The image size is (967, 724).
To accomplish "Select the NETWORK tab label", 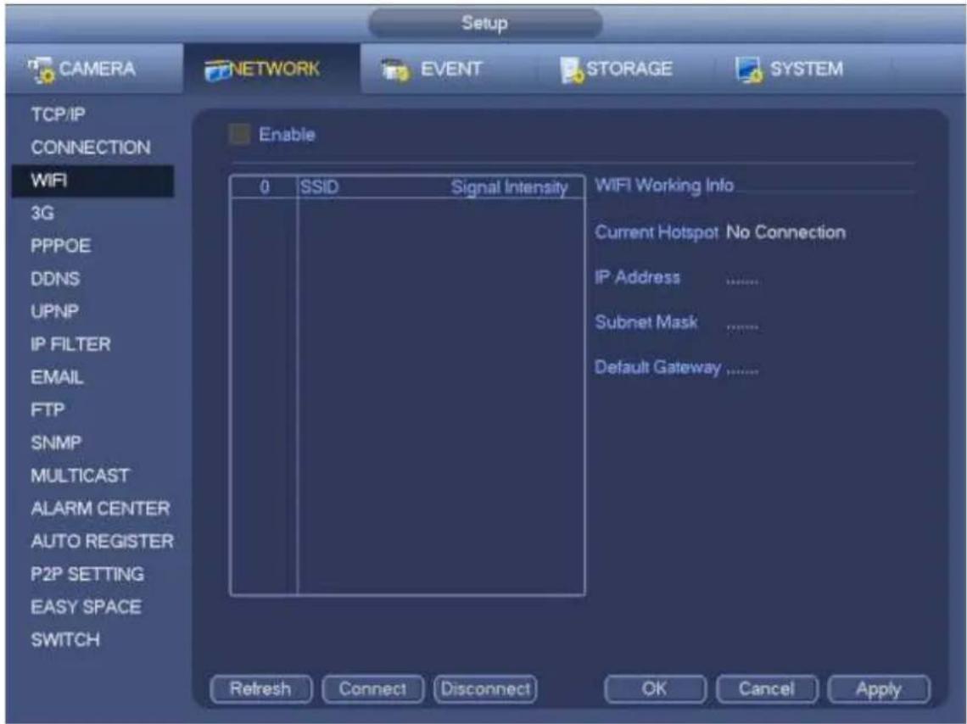I will (275, 69).
